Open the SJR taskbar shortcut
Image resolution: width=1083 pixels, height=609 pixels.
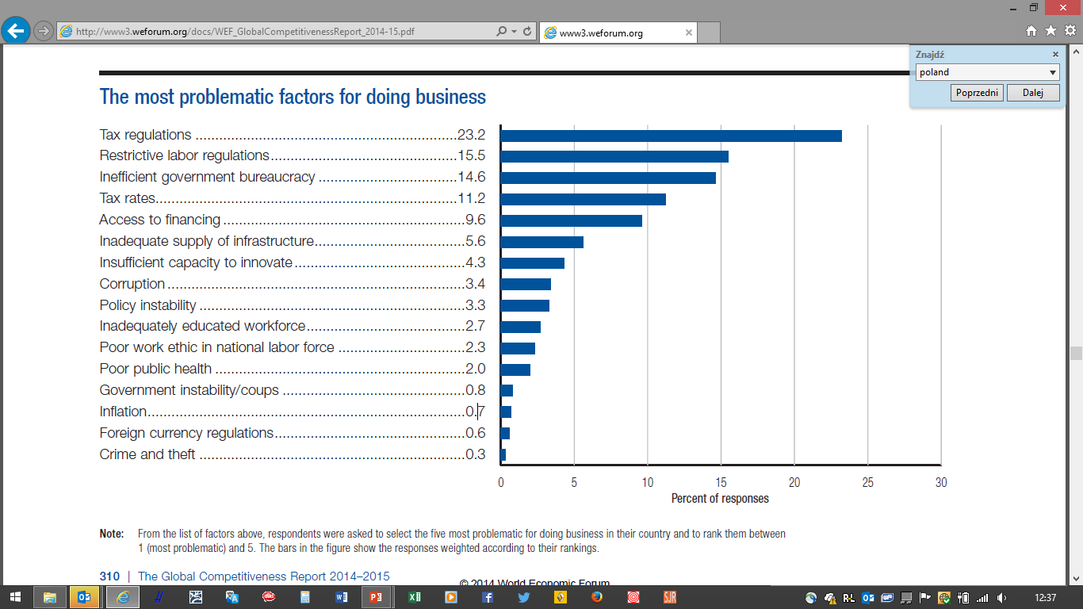pyautogui.click(x=670, y=597)
